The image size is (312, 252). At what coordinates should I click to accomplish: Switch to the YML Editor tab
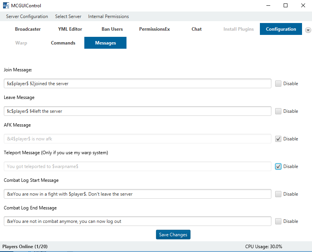click(70, 29)
